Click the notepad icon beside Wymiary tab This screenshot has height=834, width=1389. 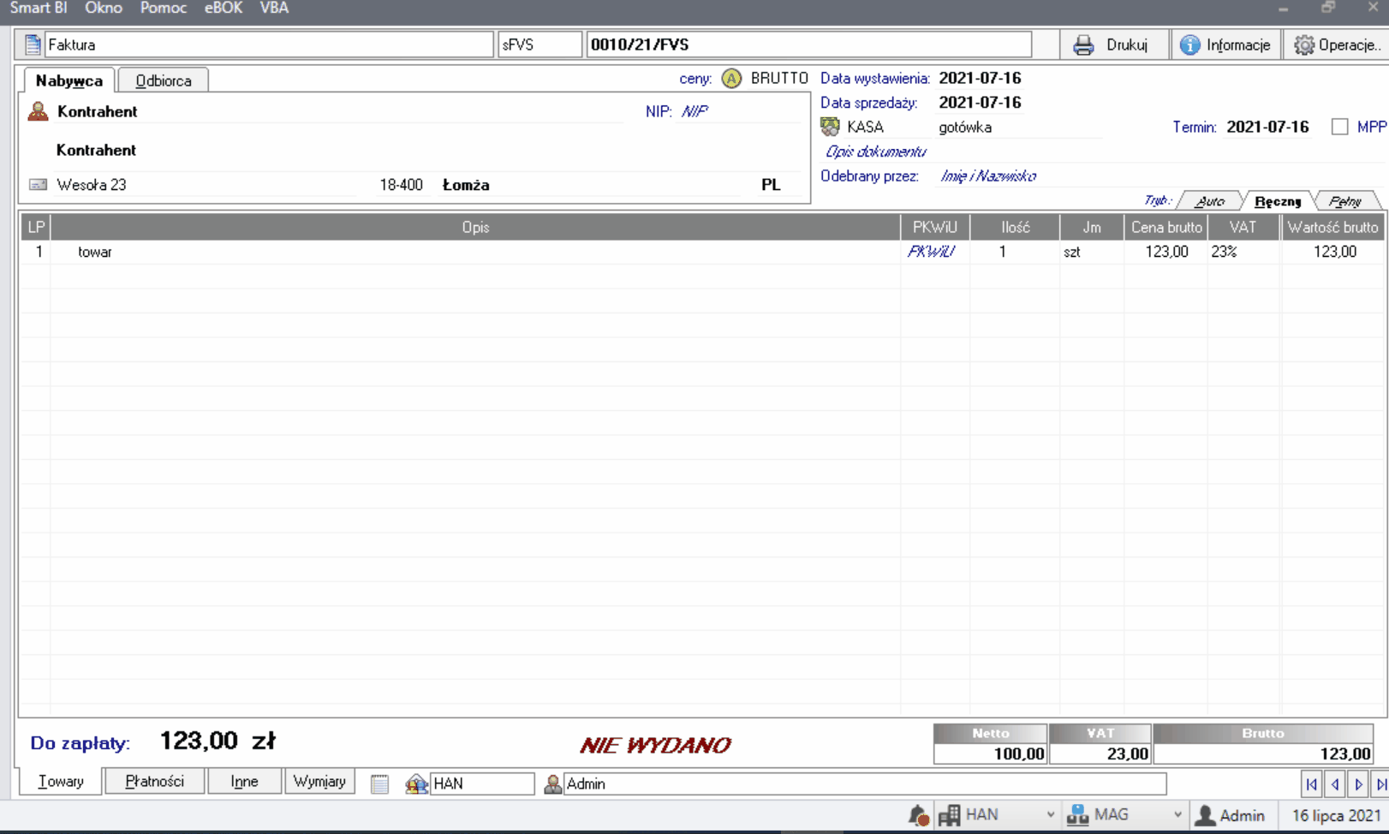coord(379,783)
